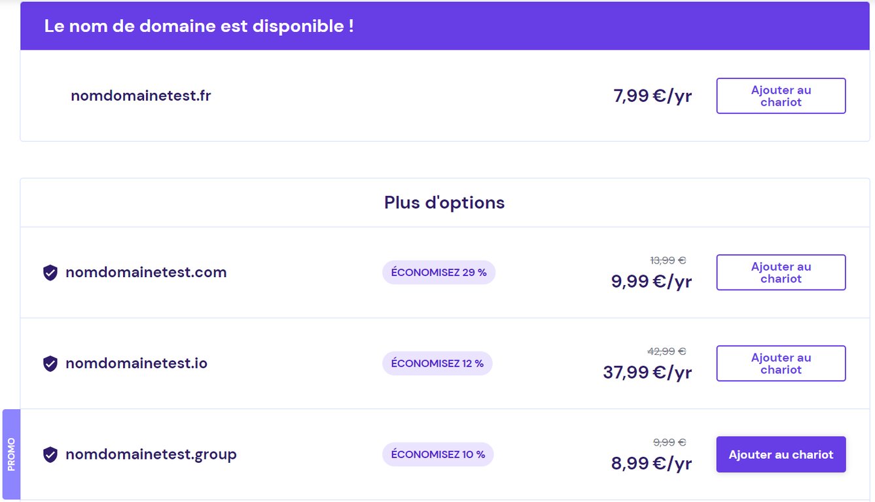Click the nomdomainetest.group domain name
The image size is (875, 502).
152,454
